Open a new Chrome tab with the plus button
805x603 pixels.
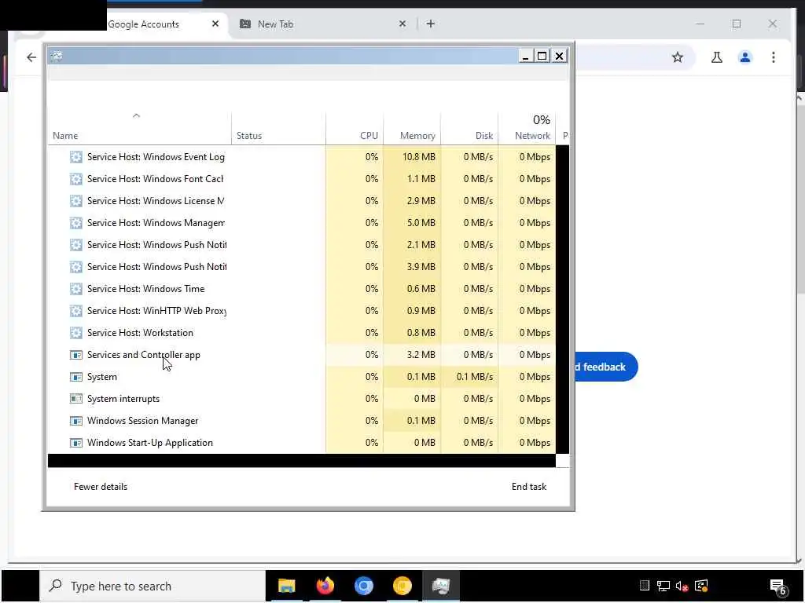point(430,24)
